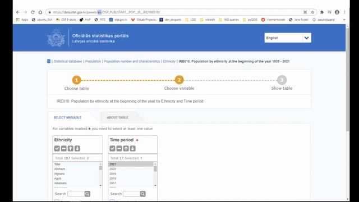Open the LOD bookmarks folder

point(191,20)
